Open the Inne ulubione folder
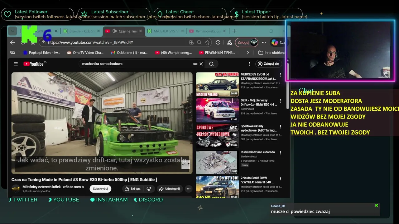 pos(272,53)
